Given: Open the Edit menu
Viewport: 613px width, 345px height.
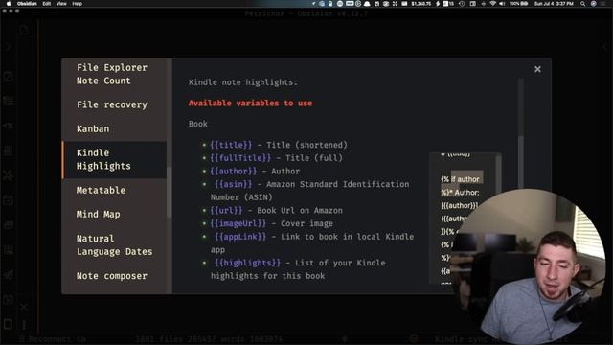Looking at the screenshot, I should tap(47, 4).
